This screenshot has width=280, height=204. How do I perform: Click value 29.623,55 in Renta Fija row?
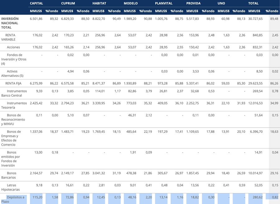[255, 83]
